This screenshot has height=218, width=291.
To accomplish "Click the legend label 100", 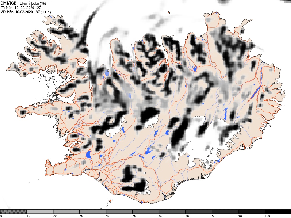I will [267, 216].
